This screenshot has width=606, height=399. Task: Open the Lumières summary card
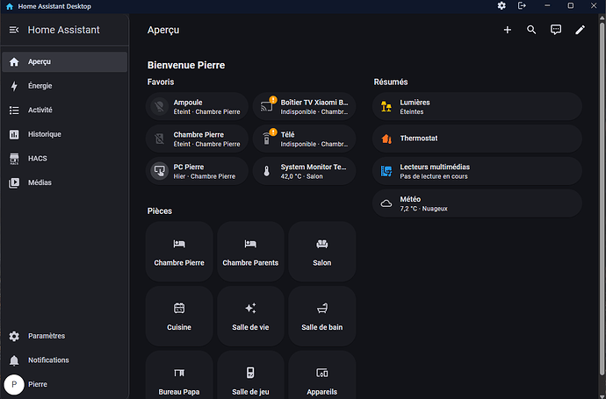point(477,107)
